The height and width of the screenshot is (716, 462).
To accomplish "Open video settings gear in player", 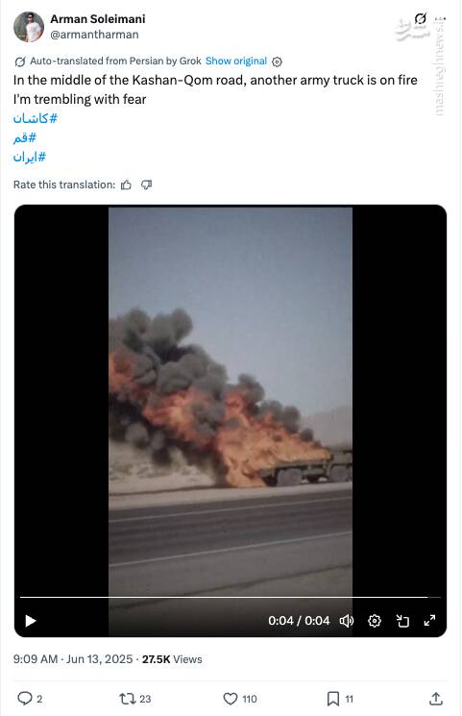I will pos(375,621).
